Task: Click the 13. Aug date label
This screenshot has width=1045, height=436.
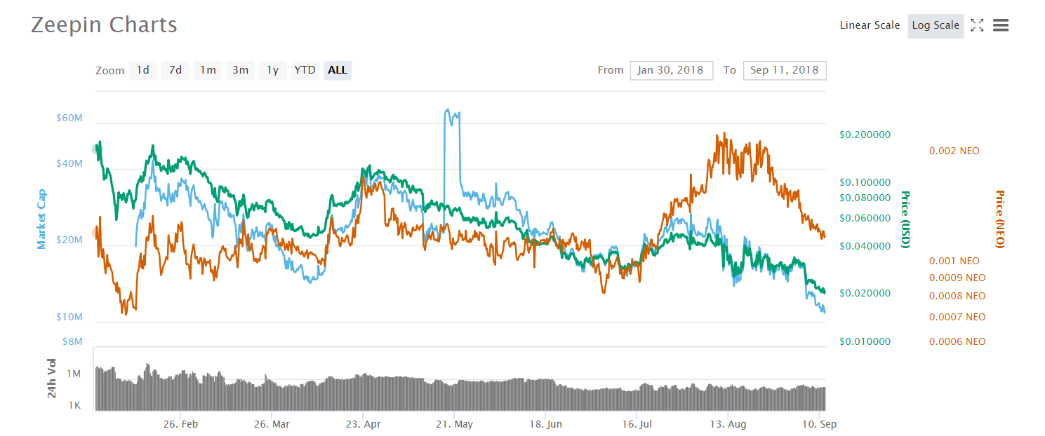Action: click(x=728, y=424)
